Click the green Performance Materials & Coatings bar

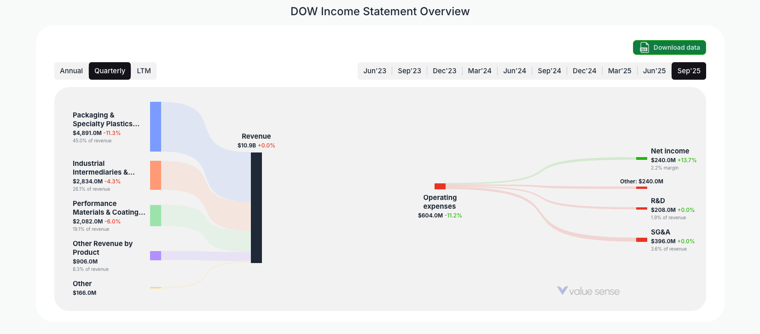(x=156, y=216)
